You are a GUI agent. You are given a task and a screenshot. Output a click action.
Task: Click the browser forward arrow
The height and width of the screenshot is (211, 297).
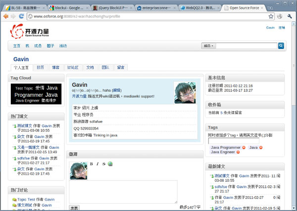click(13, 16)
